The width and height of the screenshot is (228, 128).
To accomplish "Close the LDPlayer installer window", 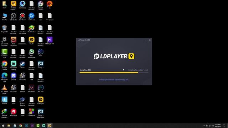I will pyautogui.click(x=150, y=40).
